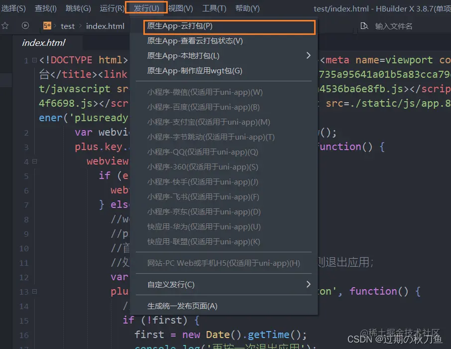Choose 小程序-微信 menu entry
This screenshot has height=349, width=451.
[224, 92]
